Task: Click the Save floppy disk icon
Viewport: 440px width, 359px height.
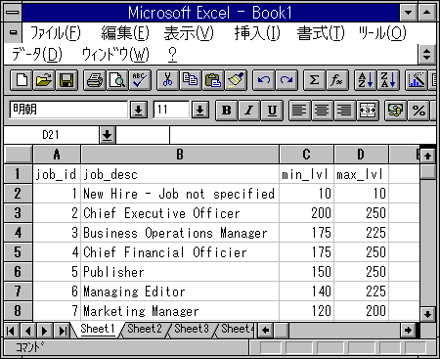Action: 66,80
